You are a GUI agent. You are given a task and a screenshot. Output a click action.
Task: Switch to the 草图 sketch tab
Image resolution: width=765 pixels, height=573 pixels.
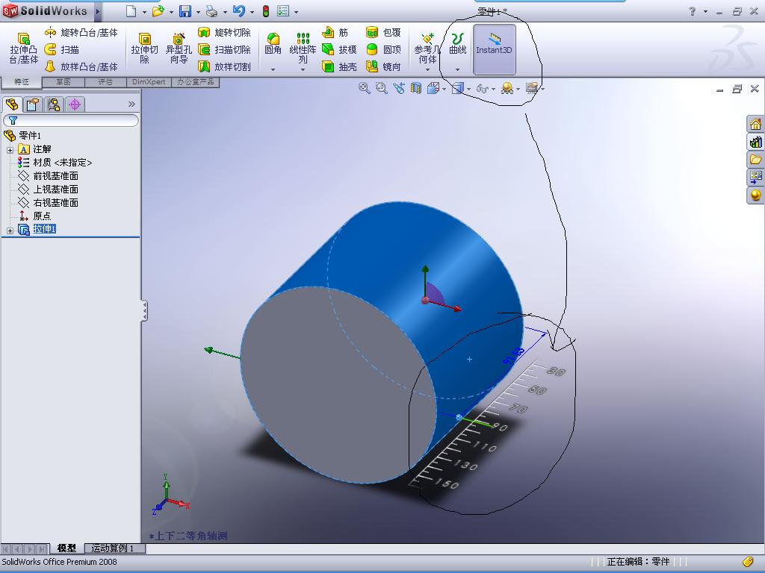pos(64,82)
